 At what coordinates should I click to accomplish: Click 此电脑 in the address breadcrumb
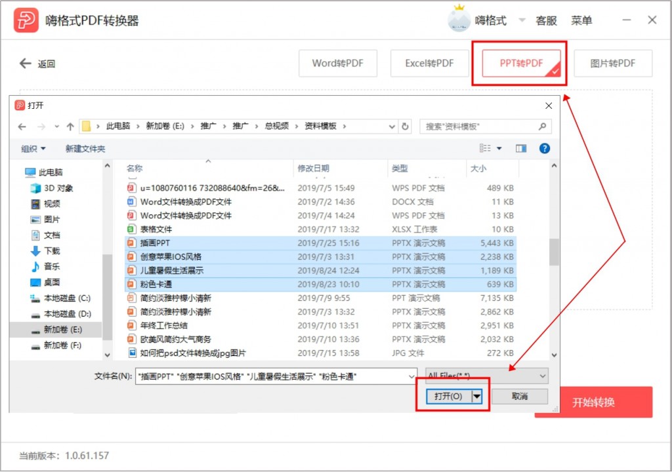[x=118, y=126]
